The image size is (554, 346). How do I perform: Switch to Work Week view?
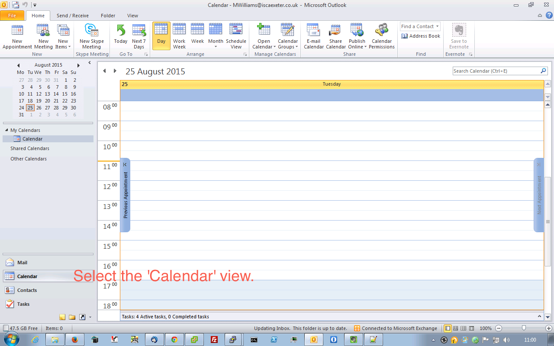[179, 36]
